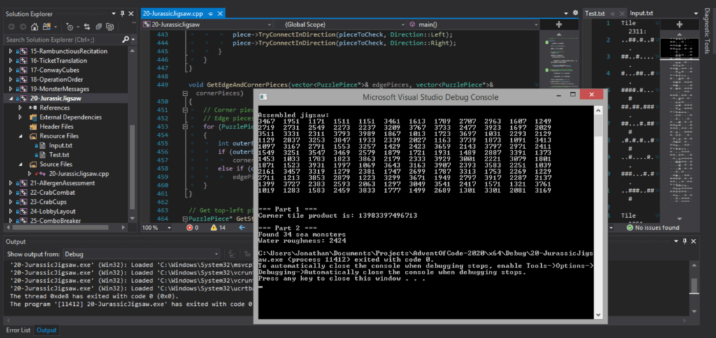Select 20-JurassicJigsaw.cpp in Source Files
The height and width of the screenshot is (338, 716).
click(x=79, y=174)
